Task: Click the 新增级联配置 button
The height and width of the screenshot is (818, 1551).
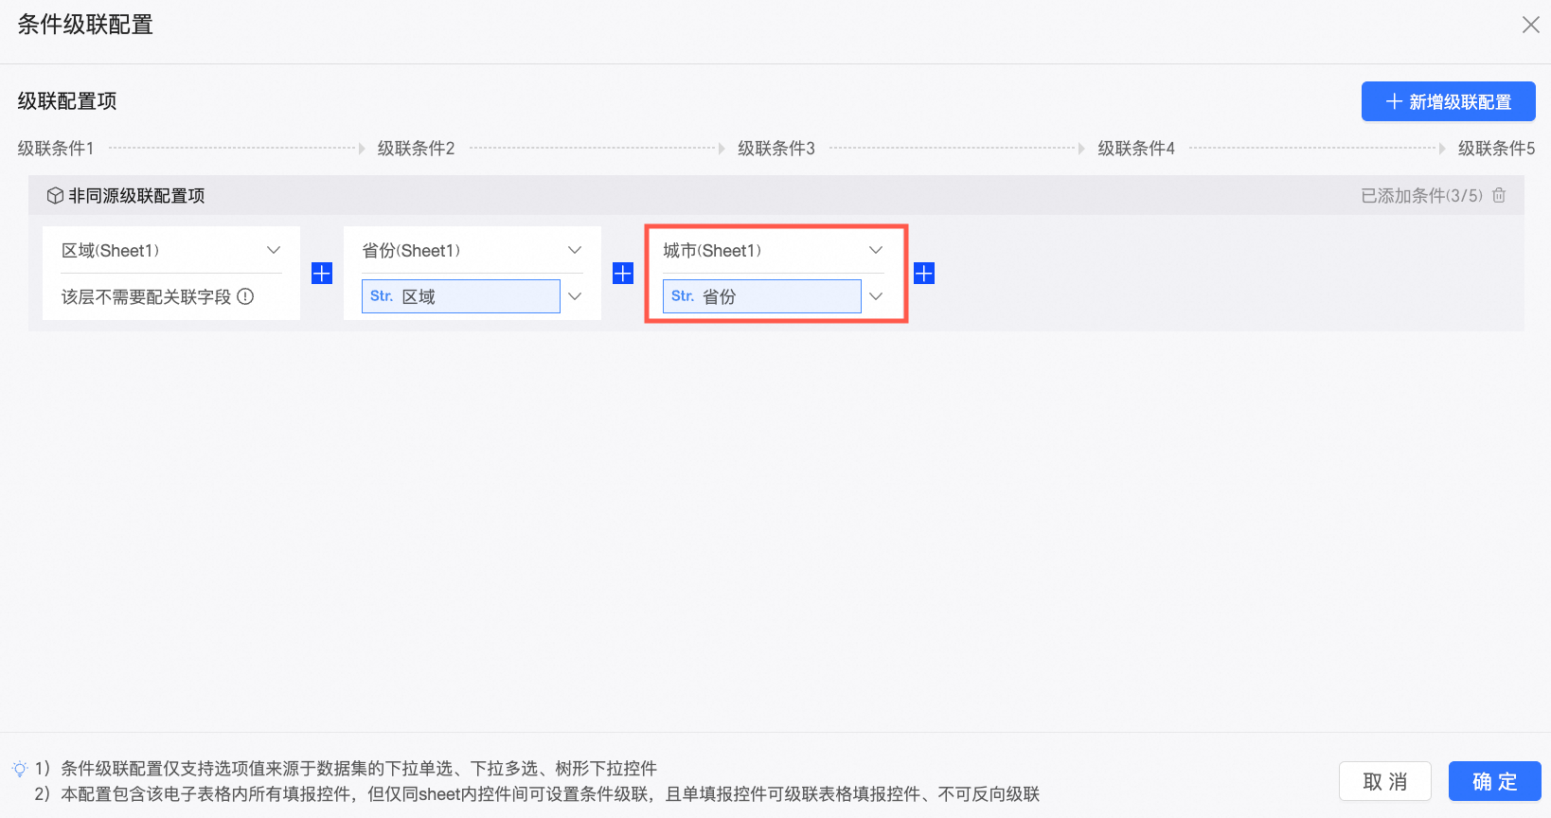Action: pyautogui.click(x=1448, y=101)
